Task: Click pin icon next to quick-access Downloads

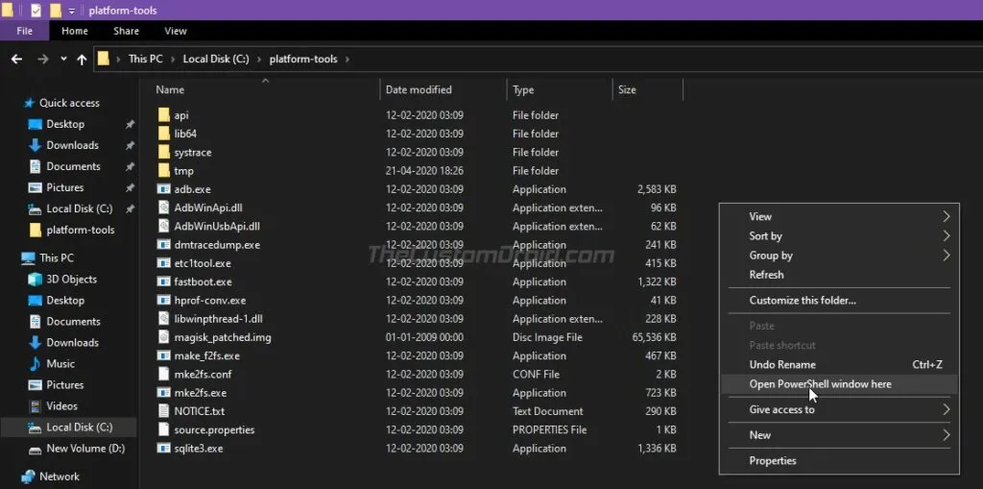Action: coord(130,146)
